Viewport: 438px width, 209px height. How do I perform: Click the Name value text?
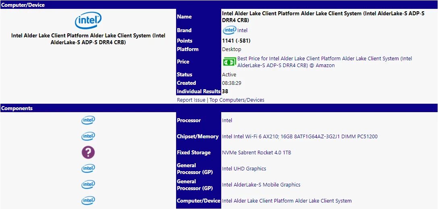[323, 17]
